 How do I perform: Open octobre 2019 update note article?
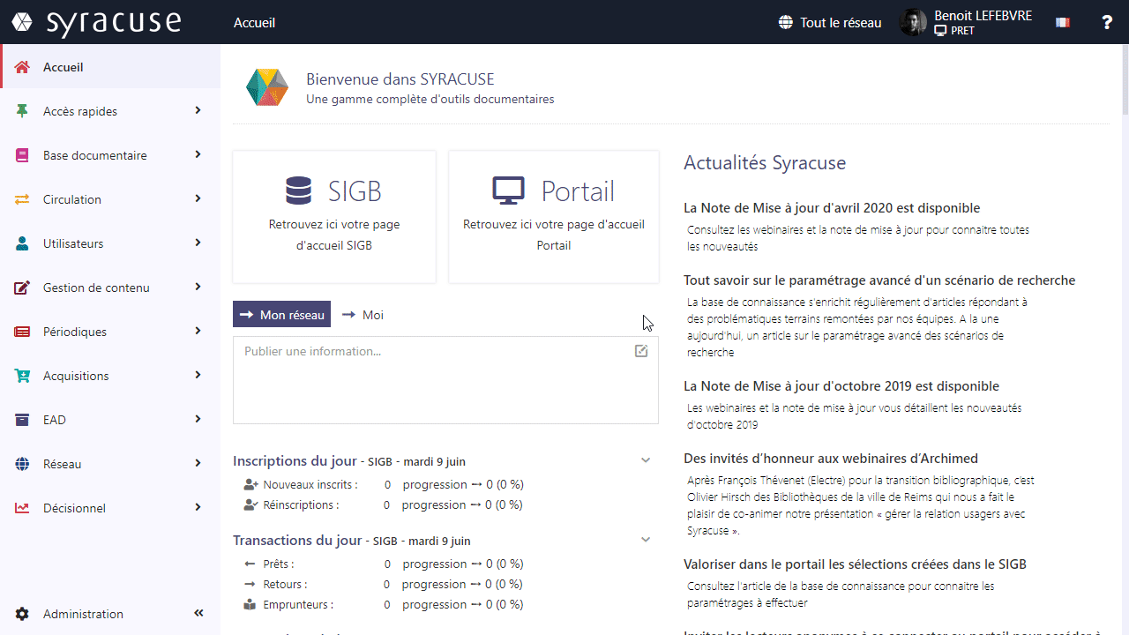(x=841, y=386)
